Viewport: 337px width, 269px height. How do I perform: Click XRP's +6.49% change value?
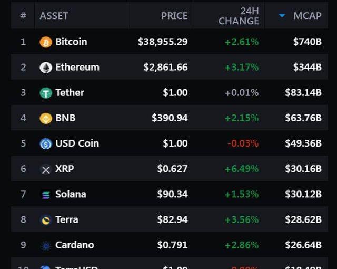coord(242,169)
